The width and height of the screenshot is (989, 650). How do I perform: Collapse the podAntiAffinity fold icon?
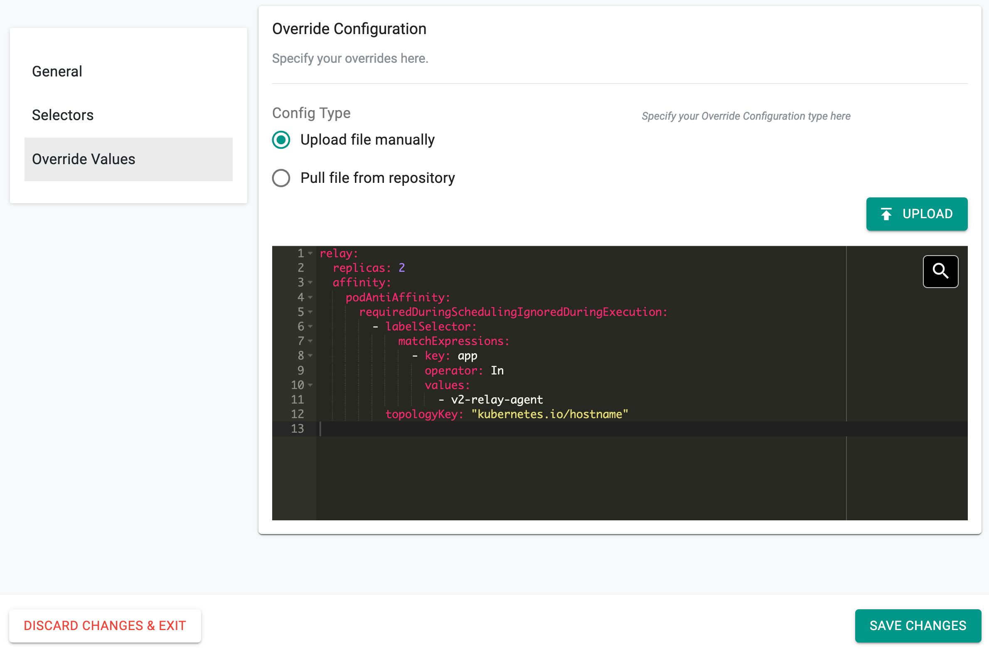310,297
